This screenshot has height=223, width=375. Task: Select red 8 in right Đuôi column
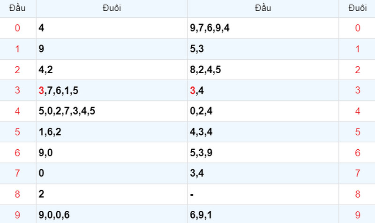tap(358, 194)
